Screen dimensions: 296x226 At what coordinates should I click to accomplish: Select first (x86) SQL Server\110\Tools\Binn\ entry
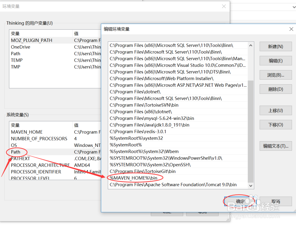click(178, 45)
